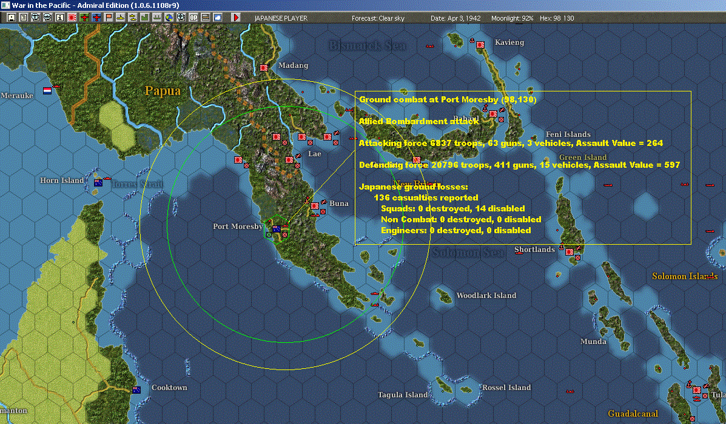This screenshot has height=424, width=726.
Task: Click the 'Moonlight: 92%' status text
Action: (512, 18)
